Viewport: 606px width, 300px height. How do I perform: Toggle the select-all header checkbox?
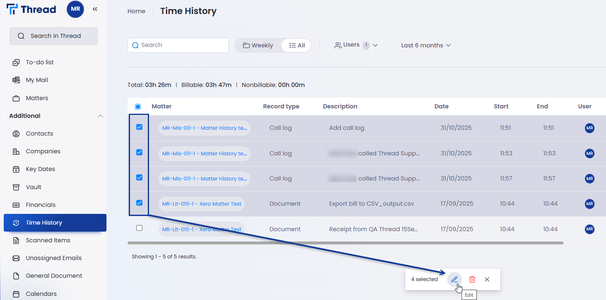[x=138, y=107]
